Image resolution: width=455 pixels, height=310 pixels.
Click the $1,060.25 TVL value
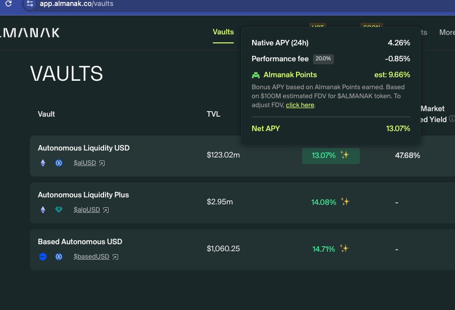pos(223,249)
